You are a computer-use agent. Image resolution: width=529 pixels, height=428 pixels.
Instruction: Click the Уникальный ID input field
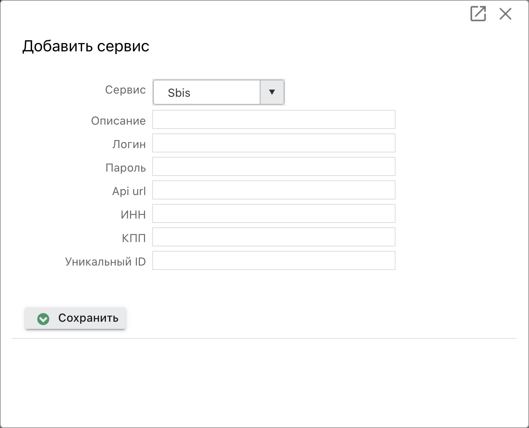pos(274,260)
